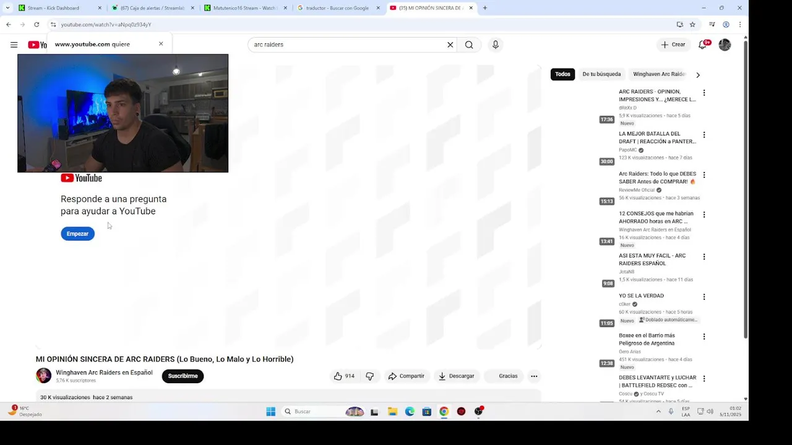Install app icon in address bar
Image resolution: width=792 pixels, height=445 pixels.
[x=680, y=25]
